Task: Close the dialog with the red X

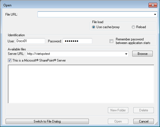Action: (153, 5)
